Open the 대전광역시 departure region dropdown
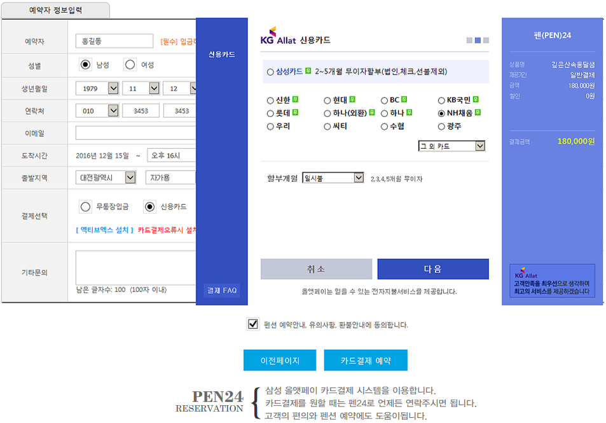The width and height of the screenshot is (606, 423). point(106,178)
